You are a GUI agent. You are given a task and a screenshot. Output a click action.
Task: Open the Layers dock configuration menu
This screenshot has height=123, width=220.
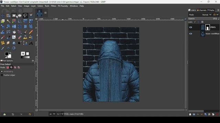[218, 10]
